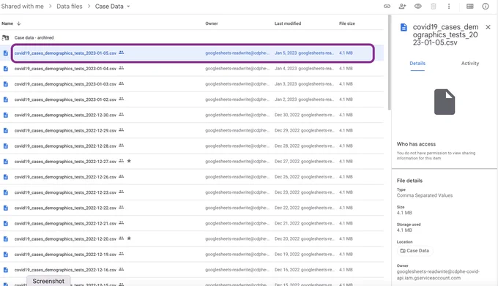This screenshot has width=498, height=286.
Task: Click the file icon of the 2022-12-21 csv
Action: click(x=6, y=224)
